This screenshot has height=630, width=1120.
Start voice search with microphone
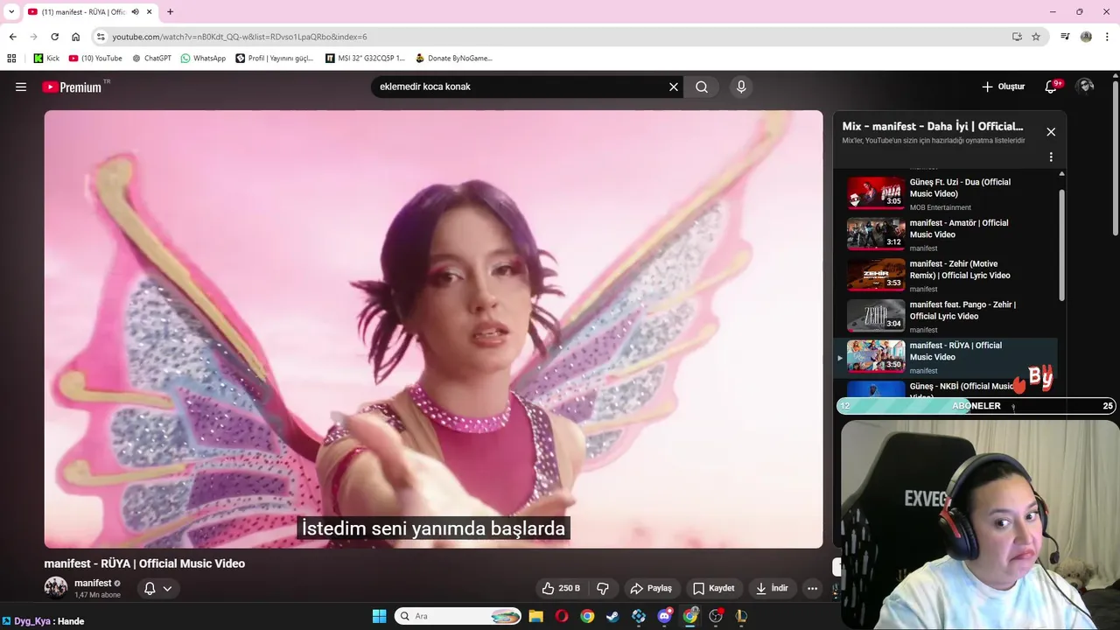[741, 87]
